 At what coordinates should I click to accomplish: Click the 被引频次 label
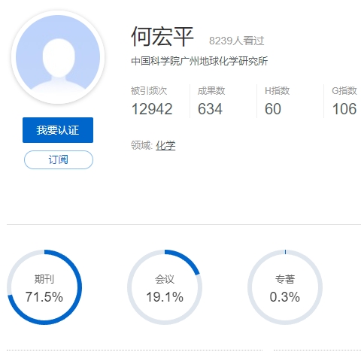point(149,91)
